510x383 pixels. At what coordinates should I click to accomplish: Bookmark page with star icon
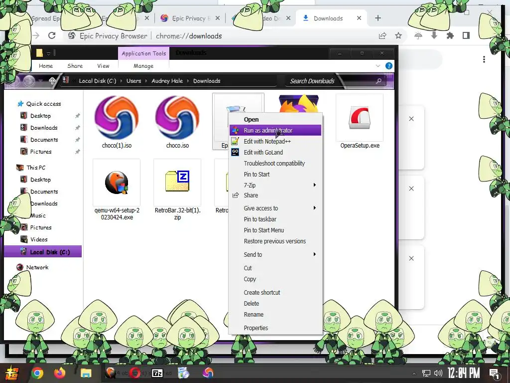coord(398,35)
